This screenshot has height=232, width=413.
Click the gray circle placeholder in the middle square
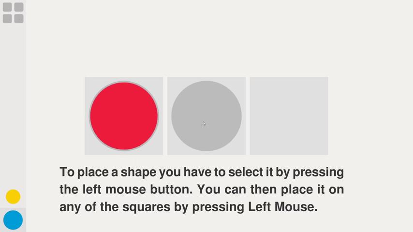click(206, 116)
